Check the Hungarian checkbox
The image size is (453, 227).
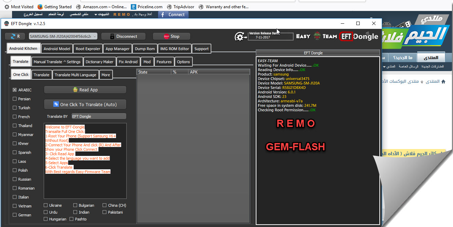(46, 219)
